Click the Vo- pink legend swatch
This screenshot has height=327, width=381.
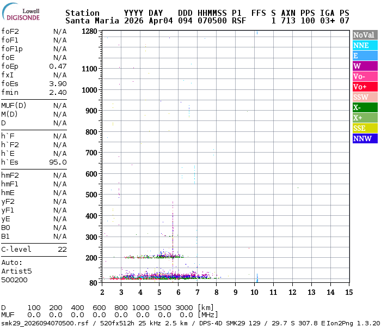(x=364, y=76)
